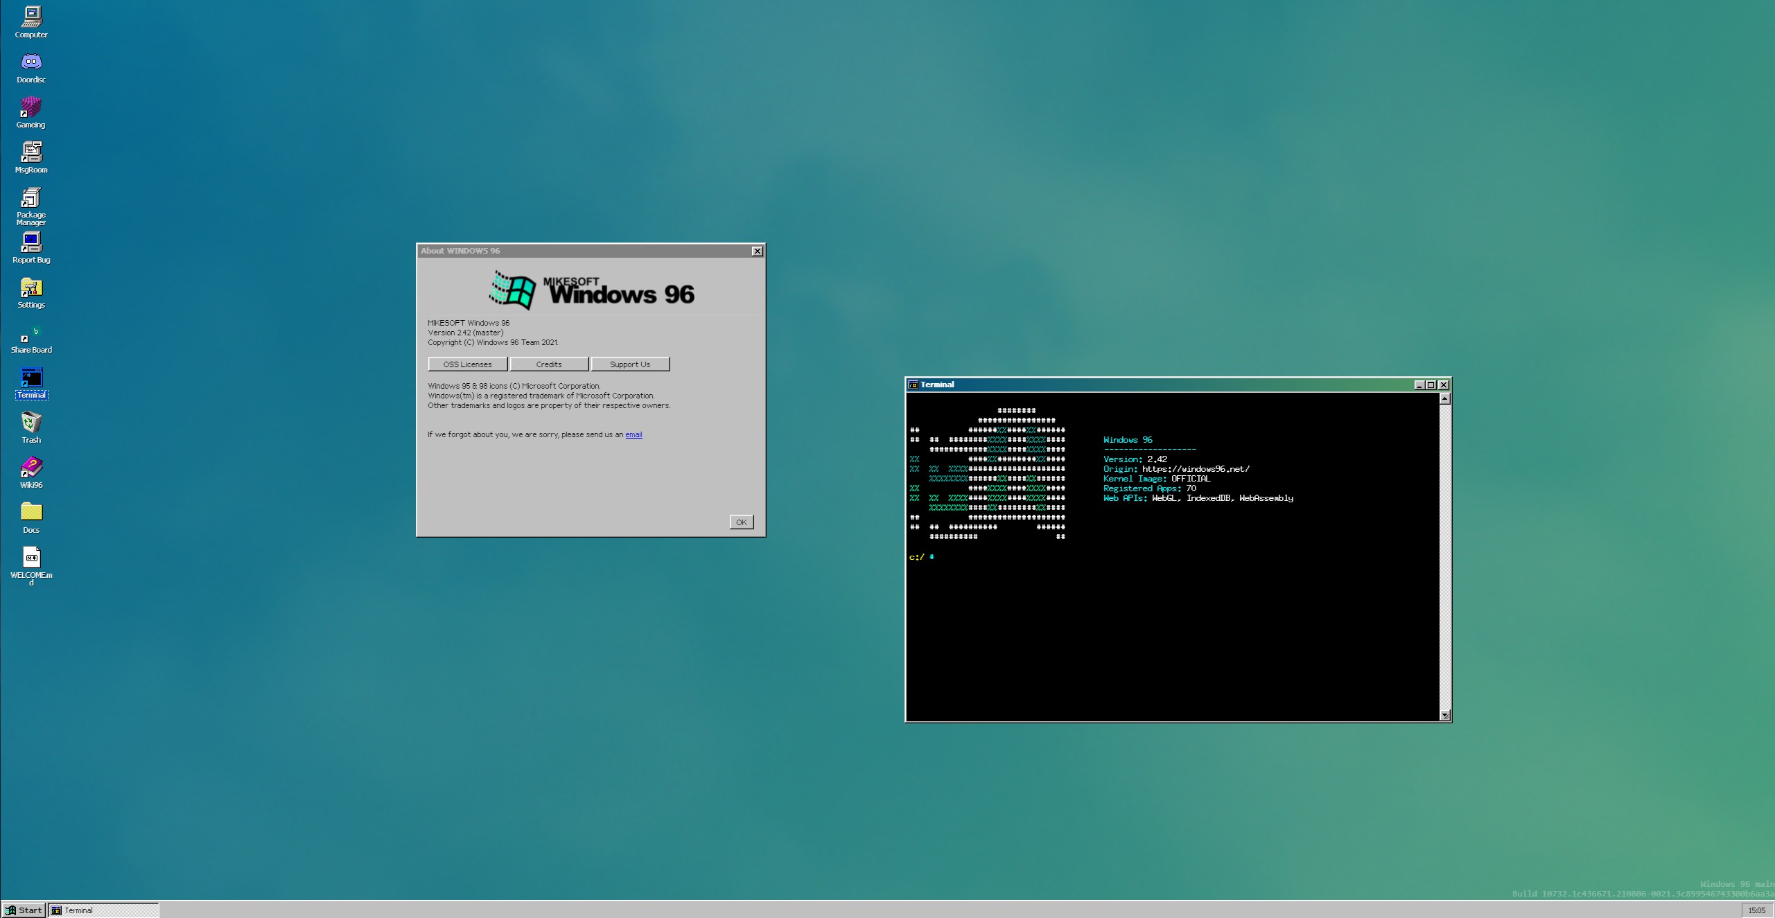This screenshot has width=1775, height=918.
Task: Launch the Doordisc desktop icon
Action: point(31,67)
